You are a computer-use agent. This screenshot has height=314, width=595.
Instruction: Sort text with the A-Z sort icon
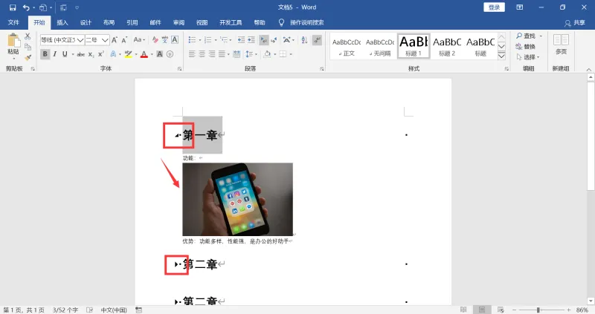[304, 40]
